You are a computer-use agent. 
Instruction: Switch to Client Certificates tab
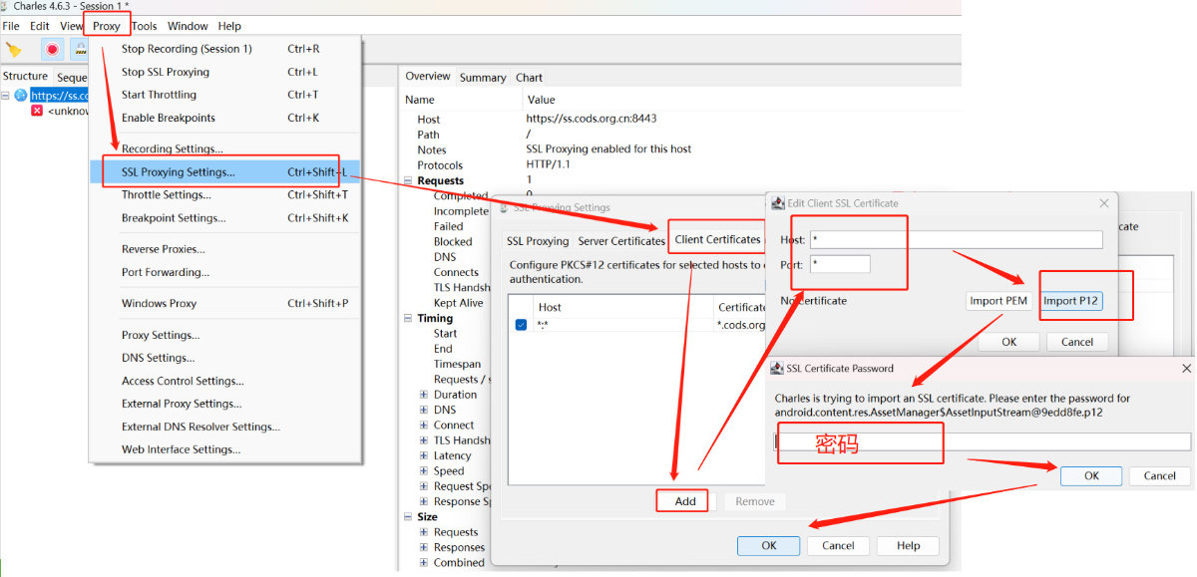717,239
